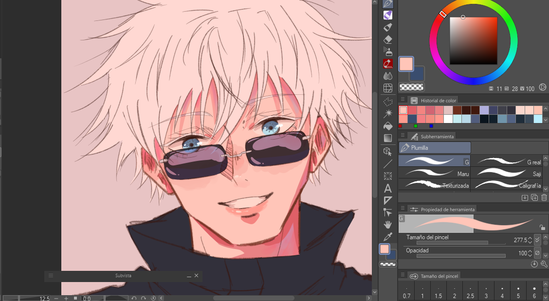Select the red highlighted blend tool
The image size is (549, 301).
coord(387,64)
